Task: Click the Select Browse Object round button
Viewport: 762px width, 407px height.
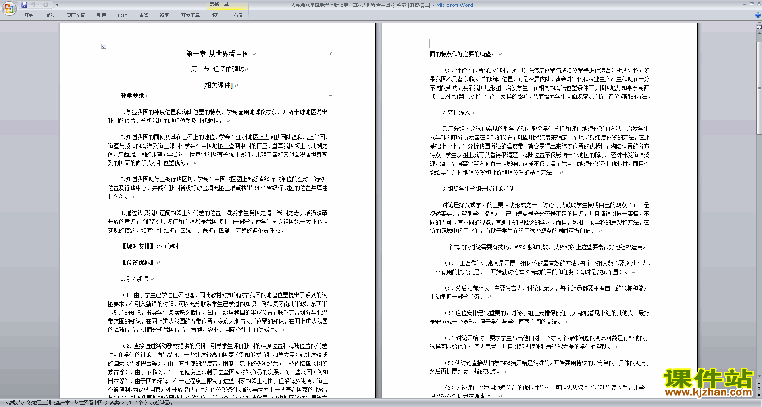Action: click(x=759, y=389)
